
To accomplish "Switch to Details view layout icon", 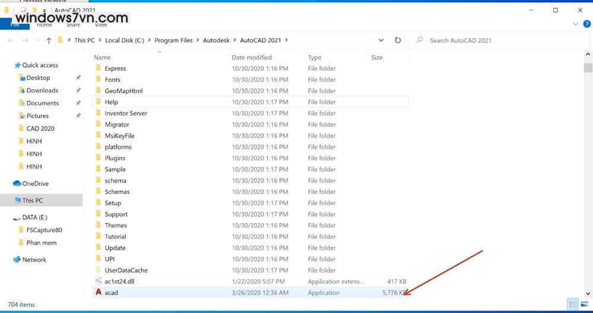I will pyautogui.click(x=573, y=304).
